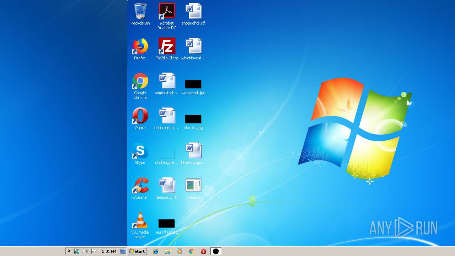Open Firefox desktop shortcut
Screen dimensions: 455x256
click(140, 49)
